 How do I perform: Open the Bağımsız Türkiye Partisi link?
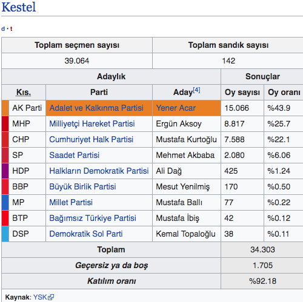pos(93,218)
